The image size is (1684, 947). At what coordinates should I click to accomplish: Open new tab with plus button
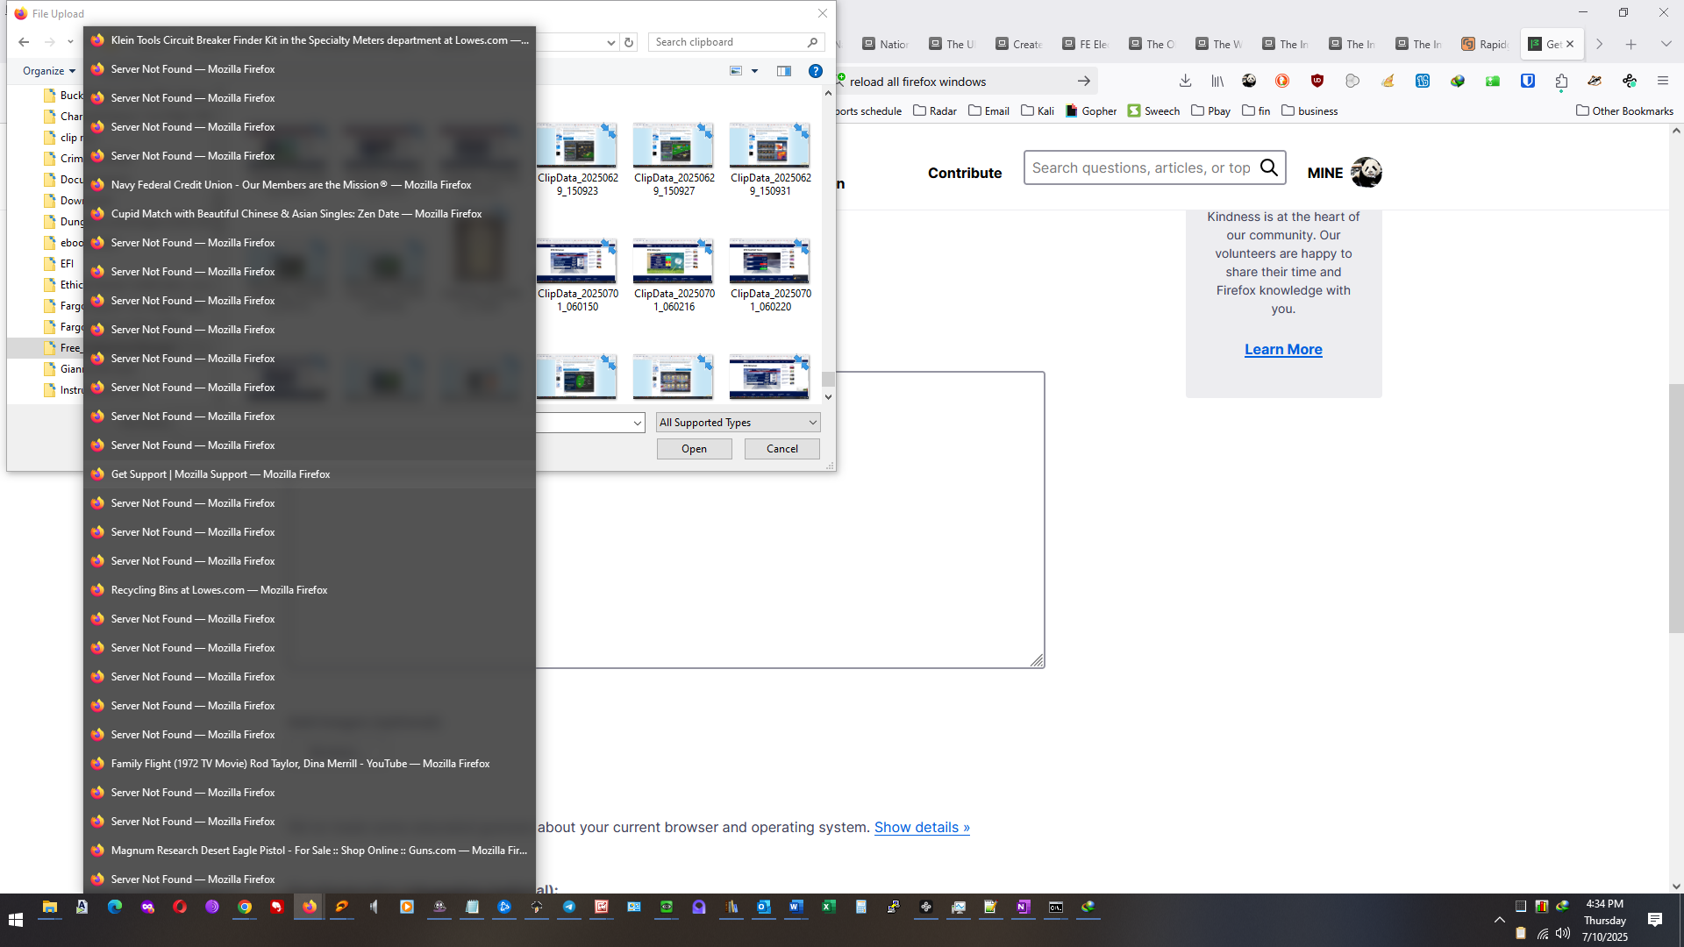pyautogui.click(x=1631, y=44)
